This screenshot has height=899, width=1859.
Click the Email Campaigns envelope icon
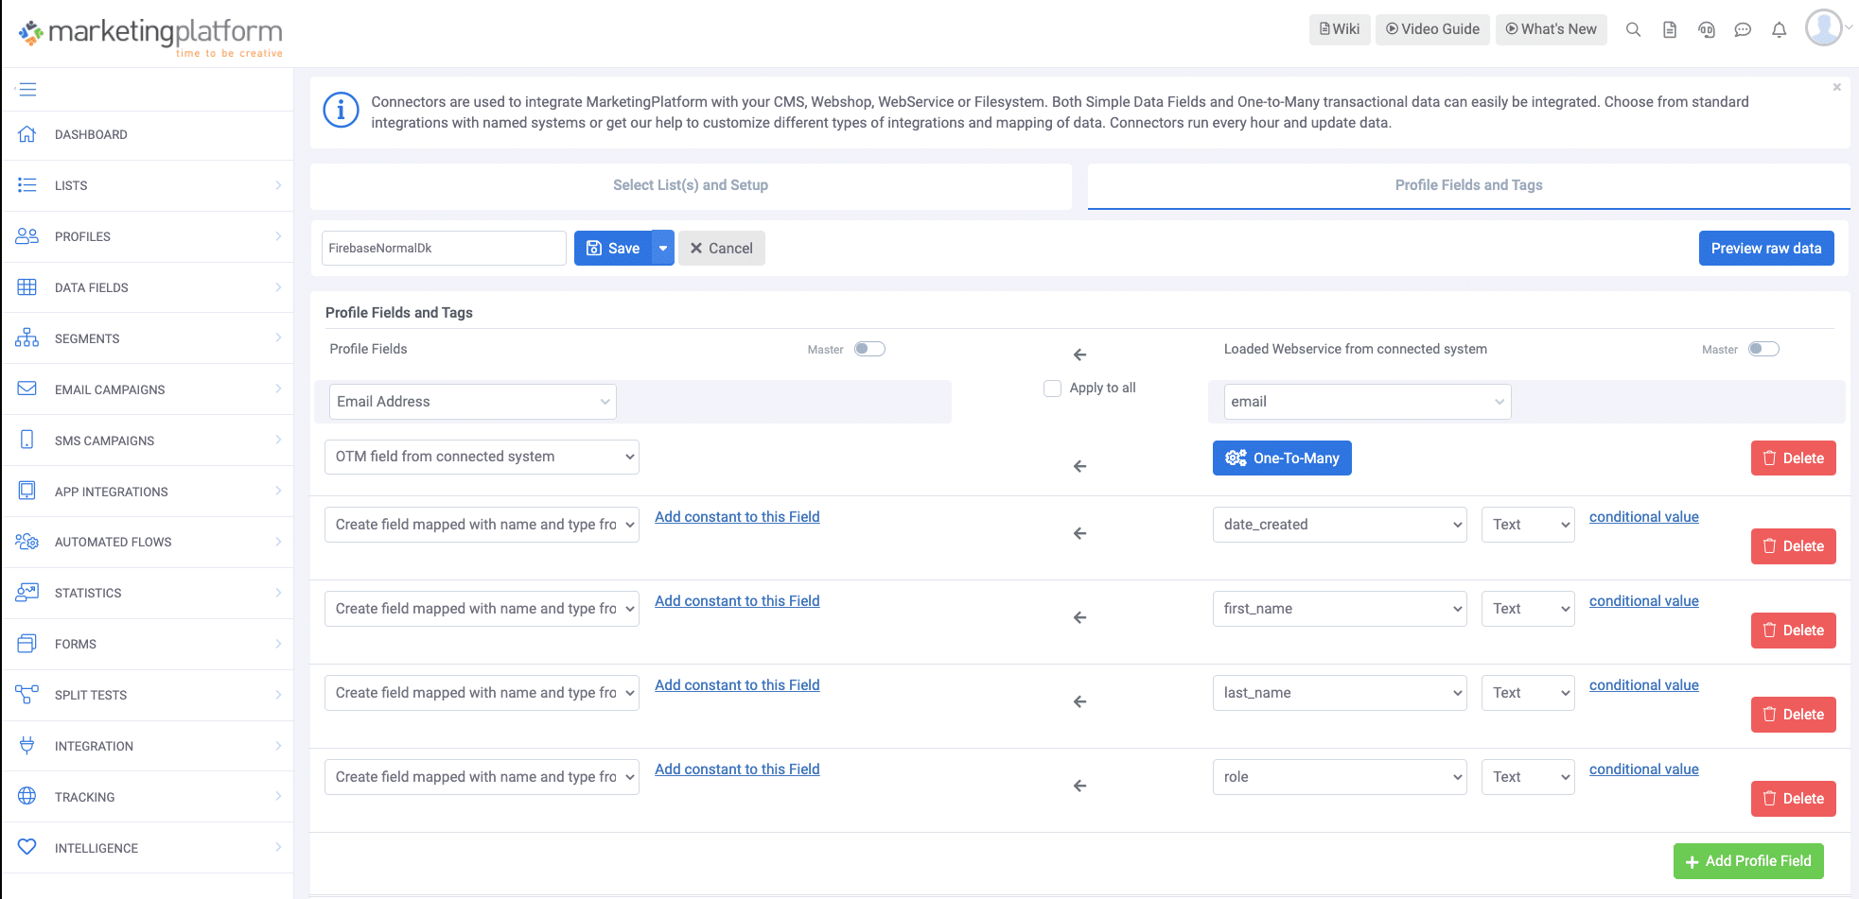point(27,389)
